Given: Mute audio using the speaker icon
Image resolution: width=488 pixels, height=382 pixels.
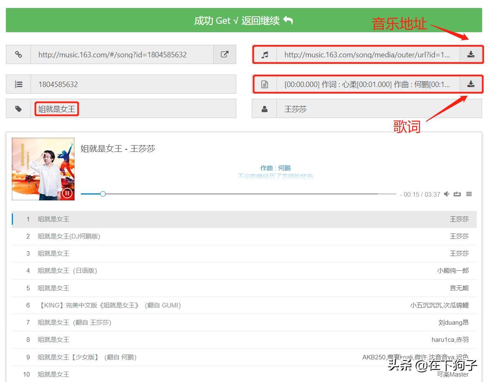Looking at the screenshot, I should (x=447, y=194).
